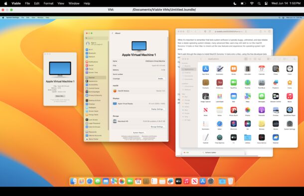Open Trash in the VM dock

pyautogui.click(x=231, y=181)
